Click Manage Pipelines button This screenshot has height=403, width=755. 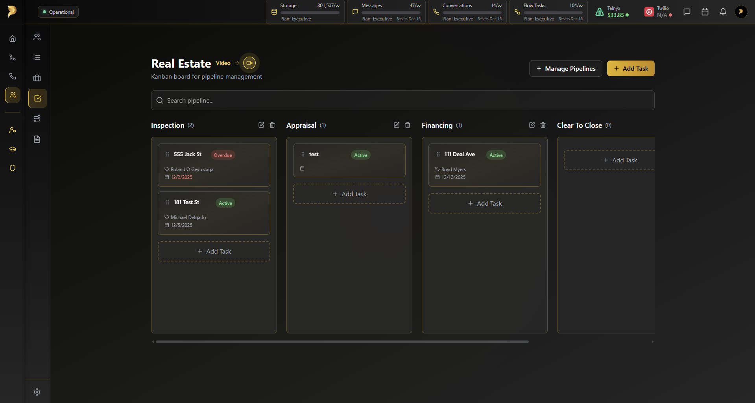566,68
